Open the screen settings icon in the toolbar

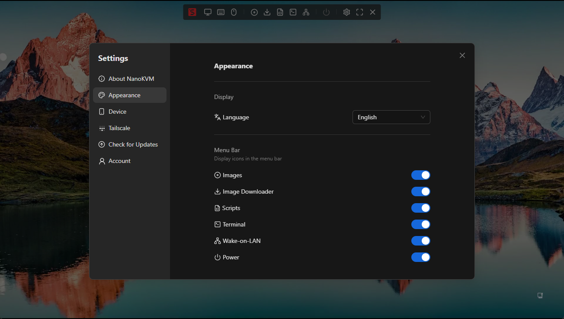tap(208, 12)
